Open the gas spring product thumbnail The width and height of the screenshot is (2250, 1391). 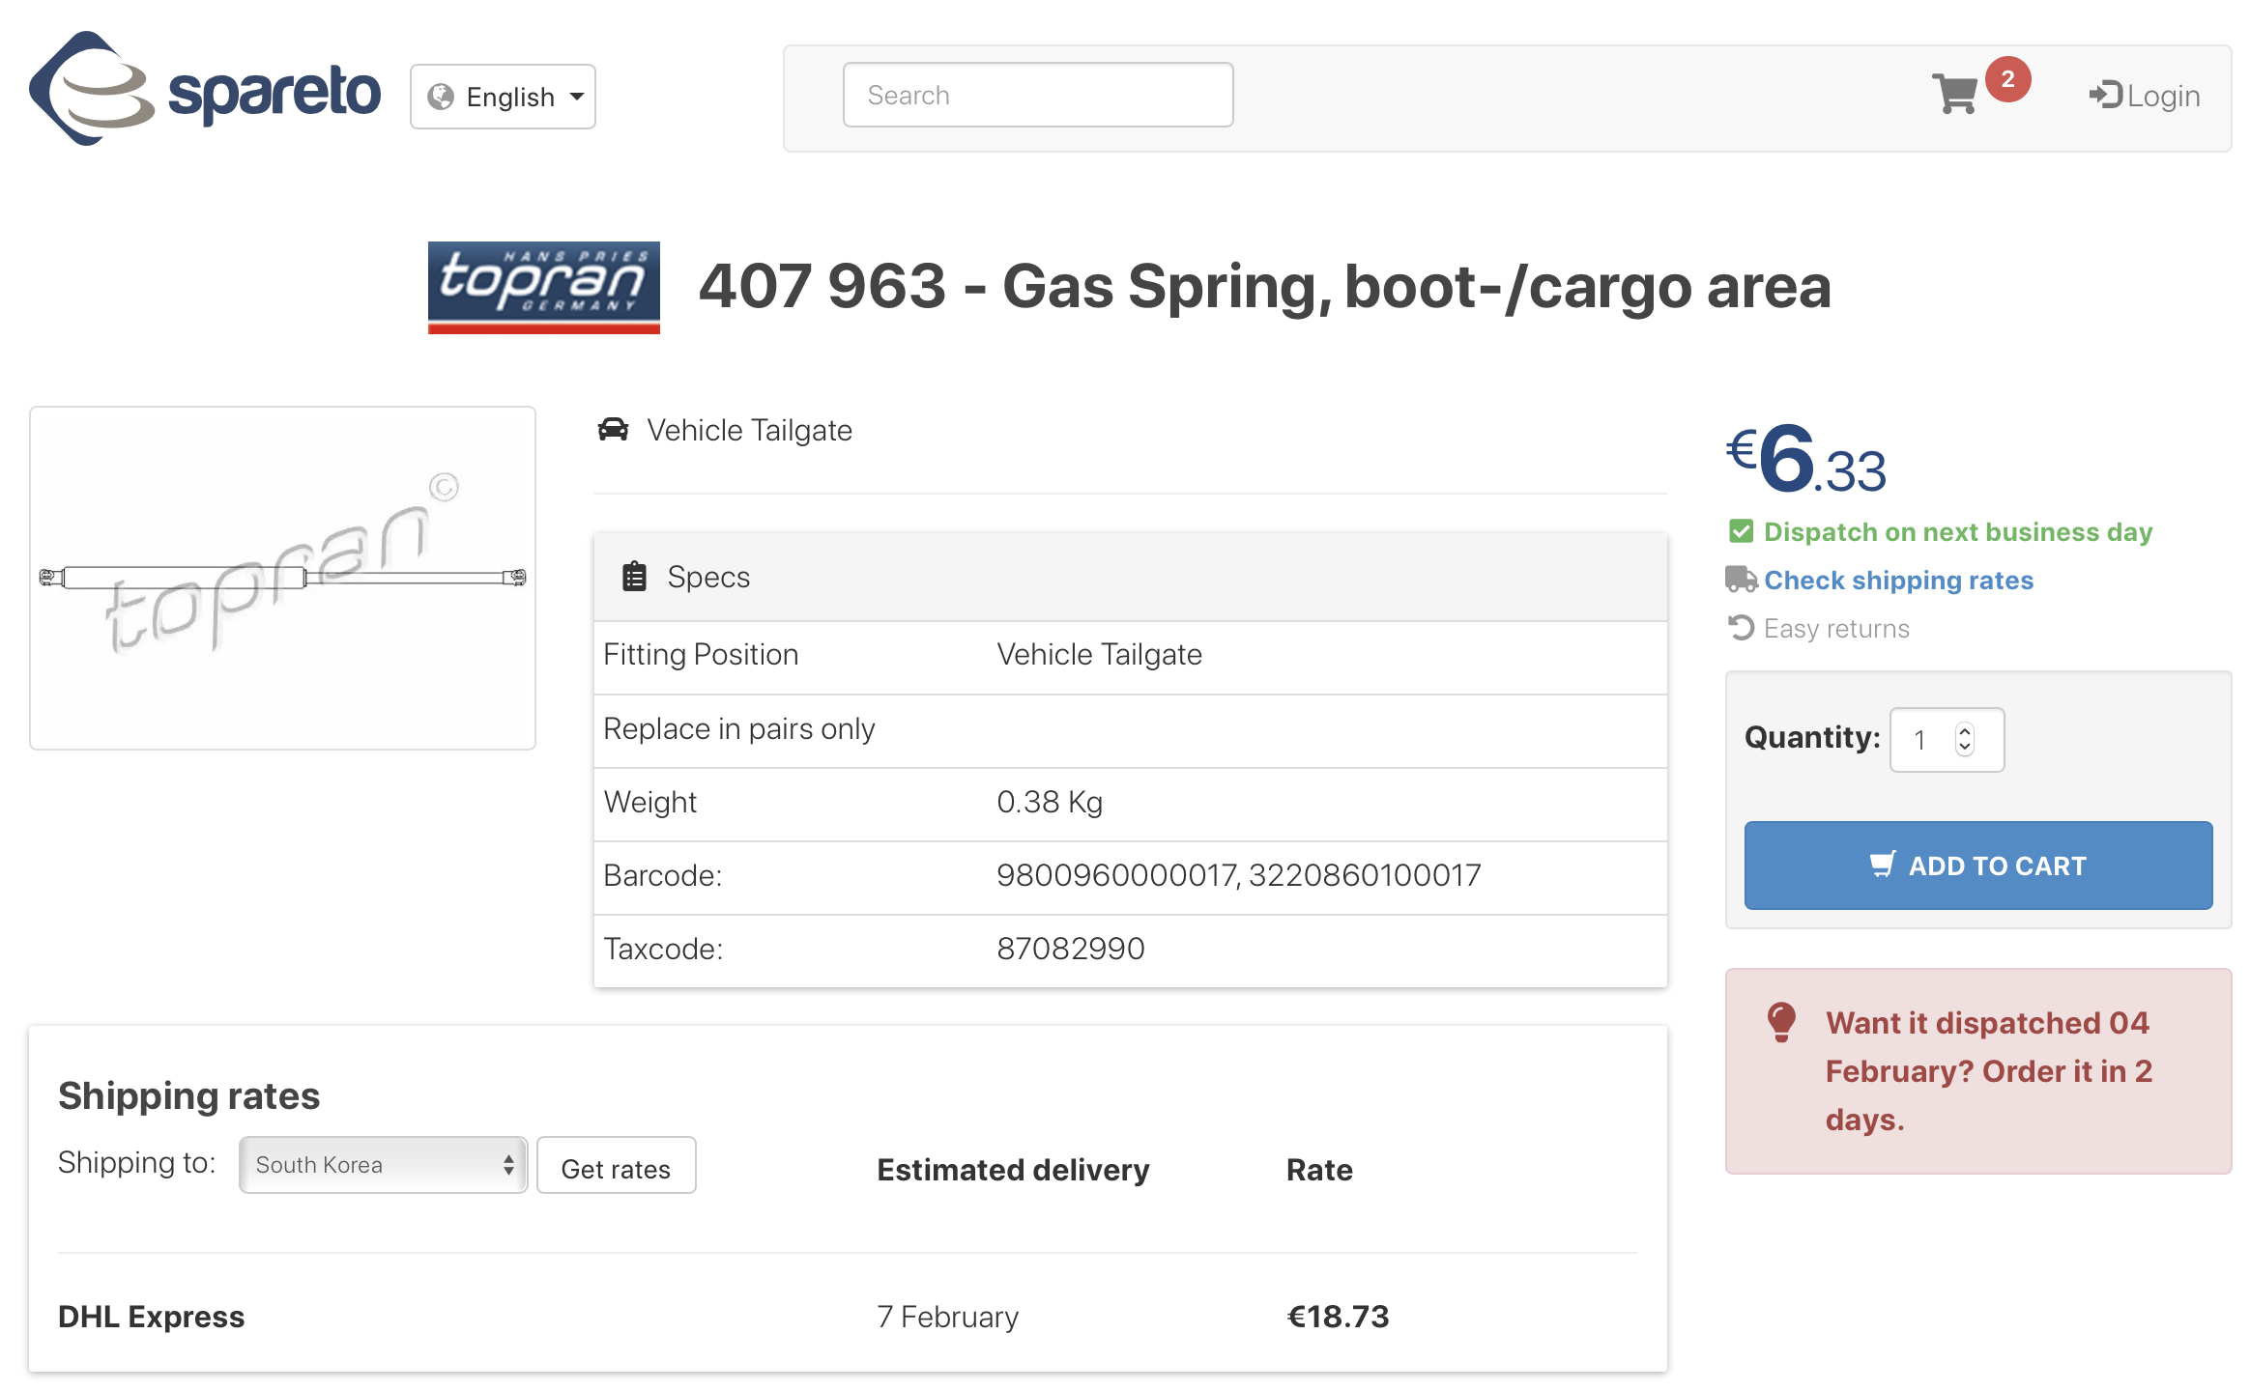pos(282,578)
